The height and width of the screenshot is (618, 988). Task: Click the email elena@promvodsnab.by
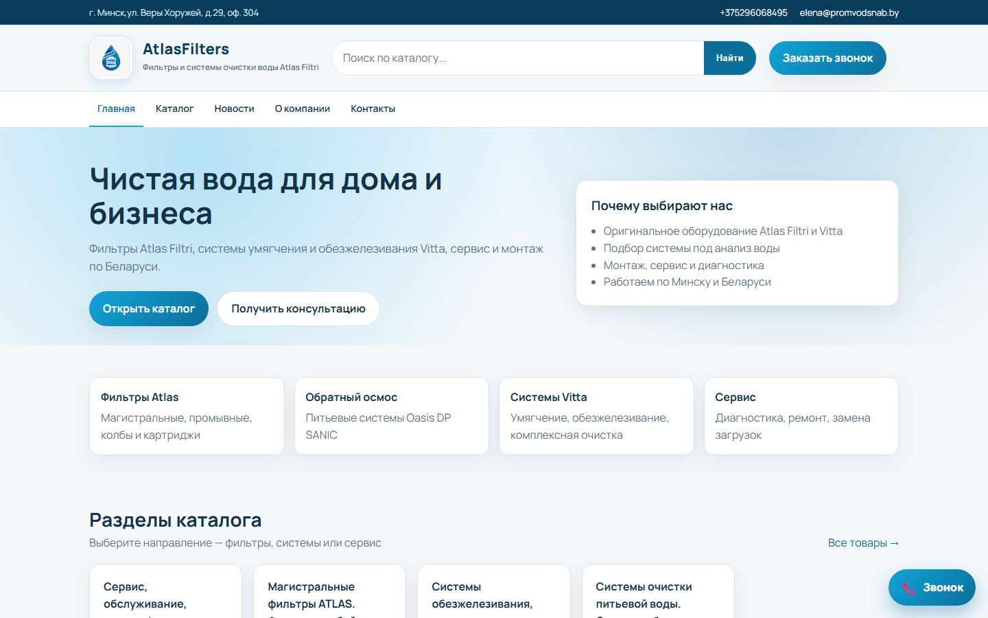(849, 12)
